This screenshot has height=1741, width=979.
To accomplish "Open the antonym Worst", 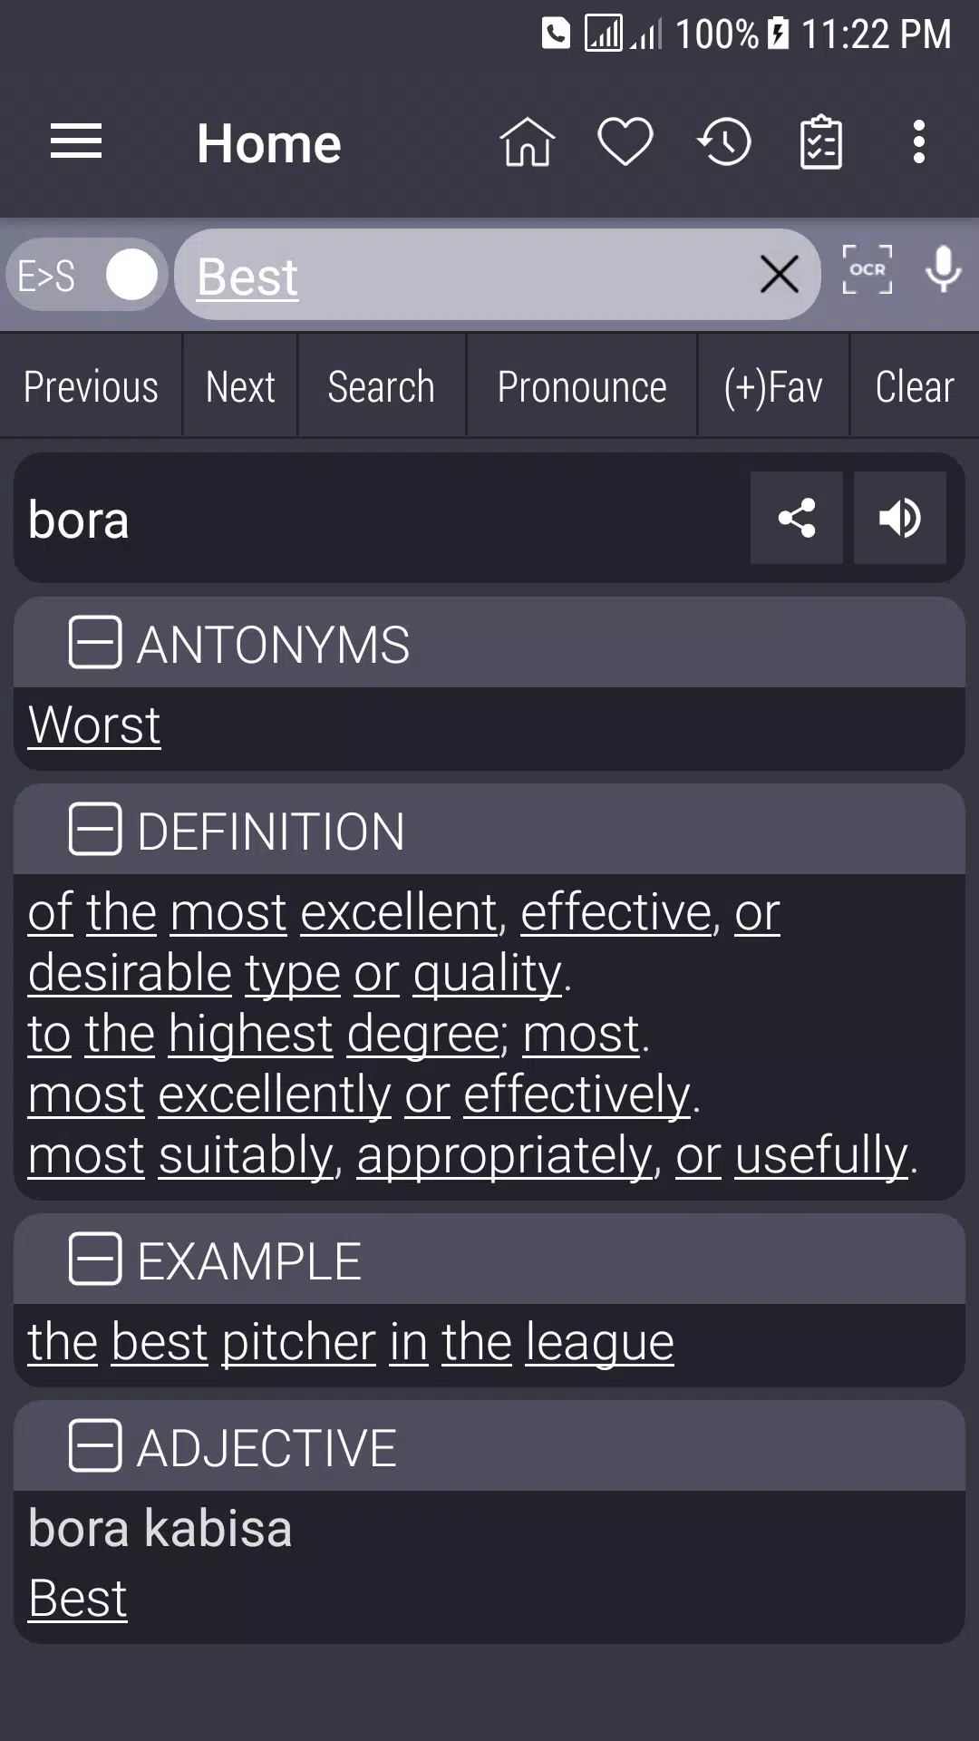I will (93, 724).
